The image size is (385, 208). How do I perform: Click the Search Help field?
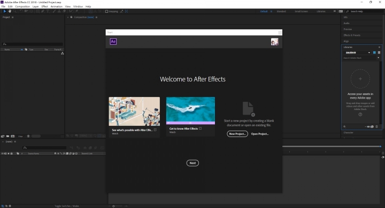[364, 11]
